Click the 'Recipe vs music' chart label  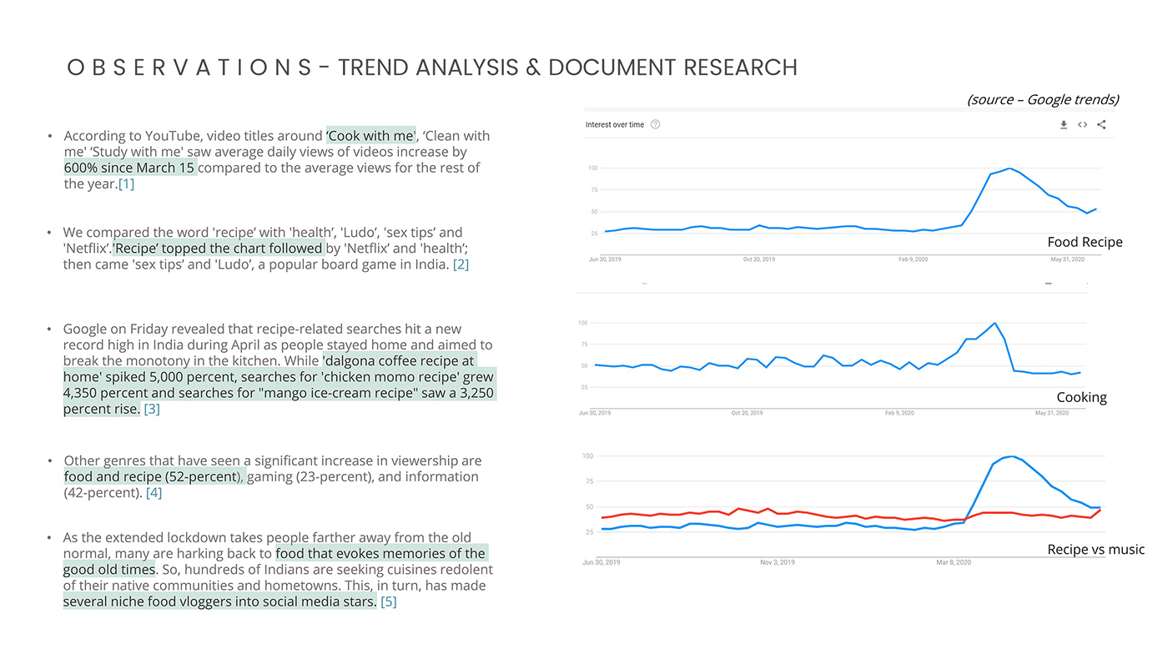1095,550
